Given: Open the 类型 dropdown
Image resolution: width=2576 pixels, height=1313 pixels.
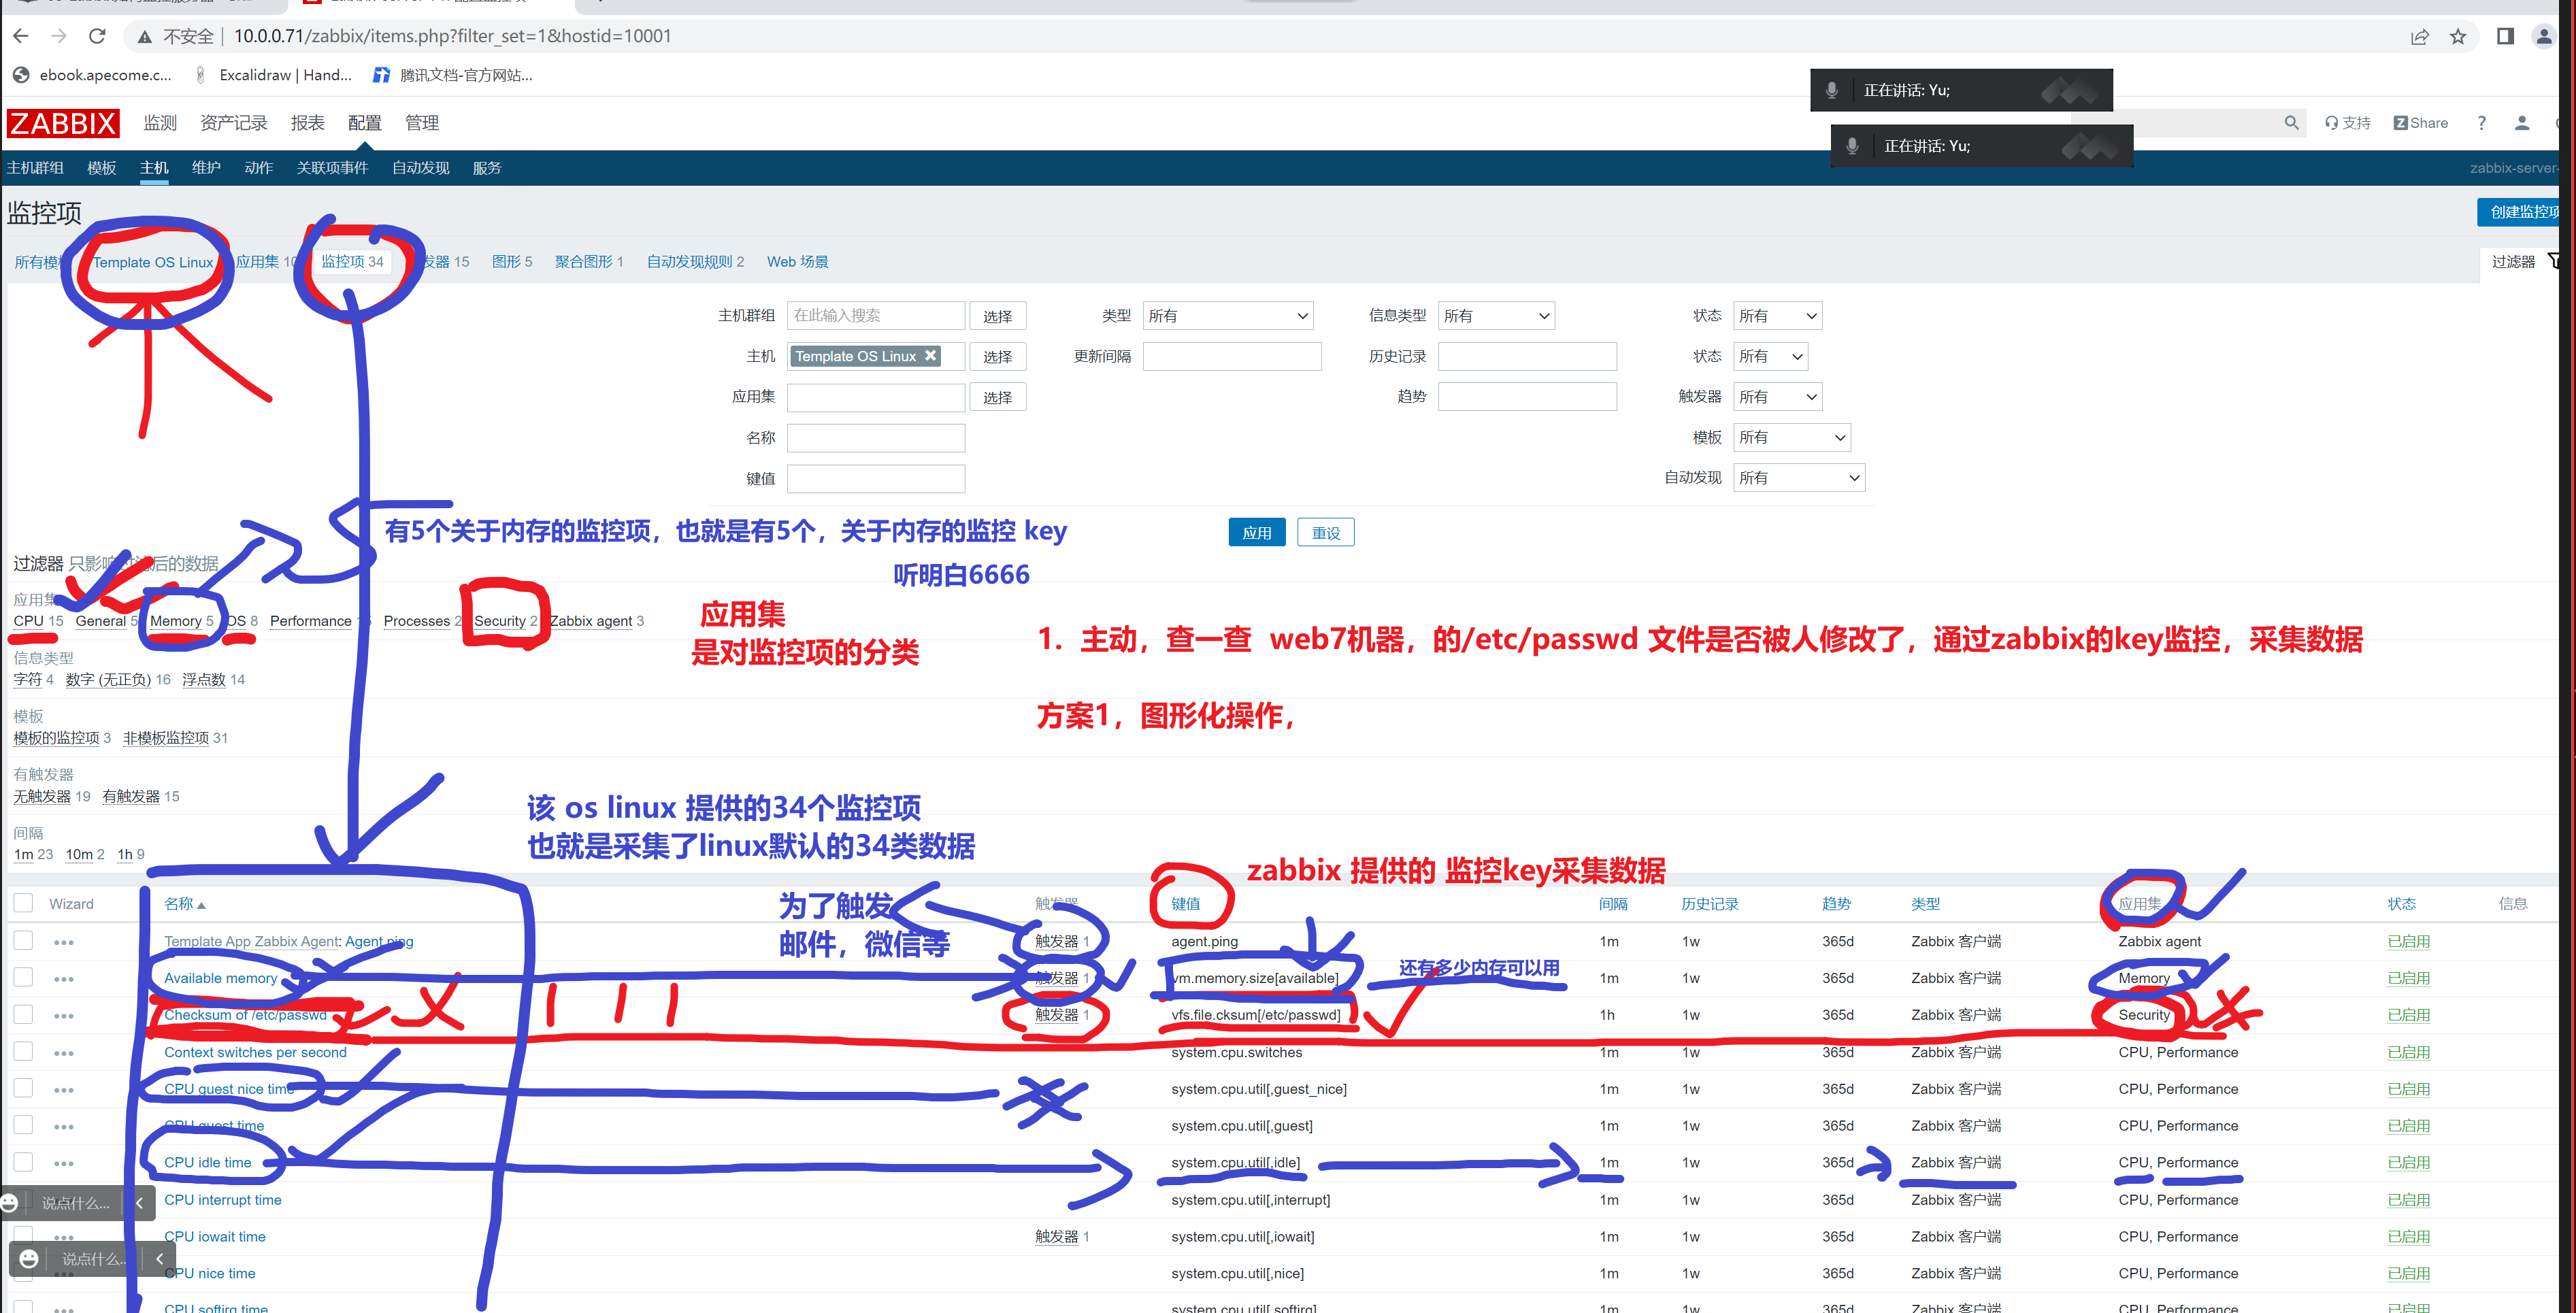Looking at the screenshot, I should tap(1227, 316).
